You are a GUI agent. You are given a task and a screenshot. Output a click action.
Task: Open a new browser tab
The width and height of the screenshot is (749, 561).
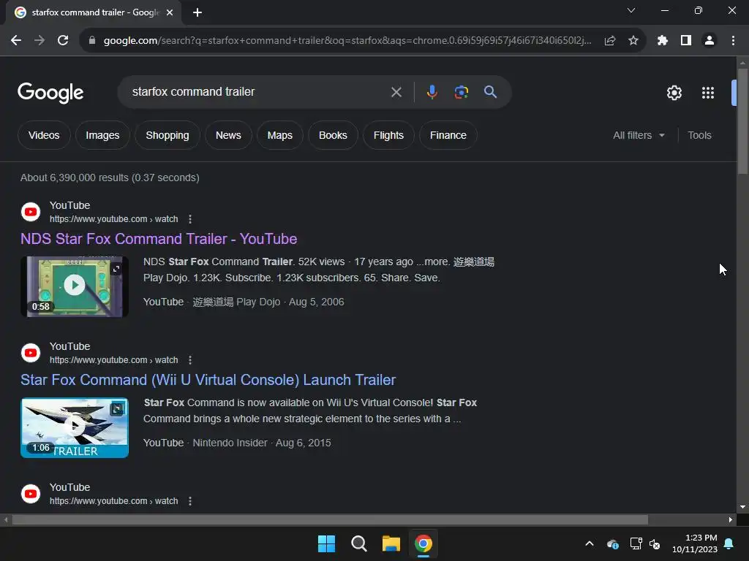[197, 12]
